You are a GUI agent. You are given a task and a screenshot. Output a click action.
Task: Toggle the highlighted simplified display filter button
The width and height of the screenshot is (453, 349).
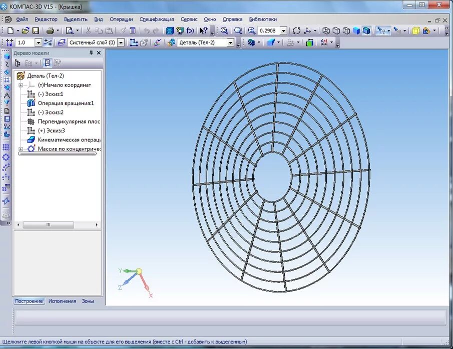pyautogui.click(x=381, y=30)
